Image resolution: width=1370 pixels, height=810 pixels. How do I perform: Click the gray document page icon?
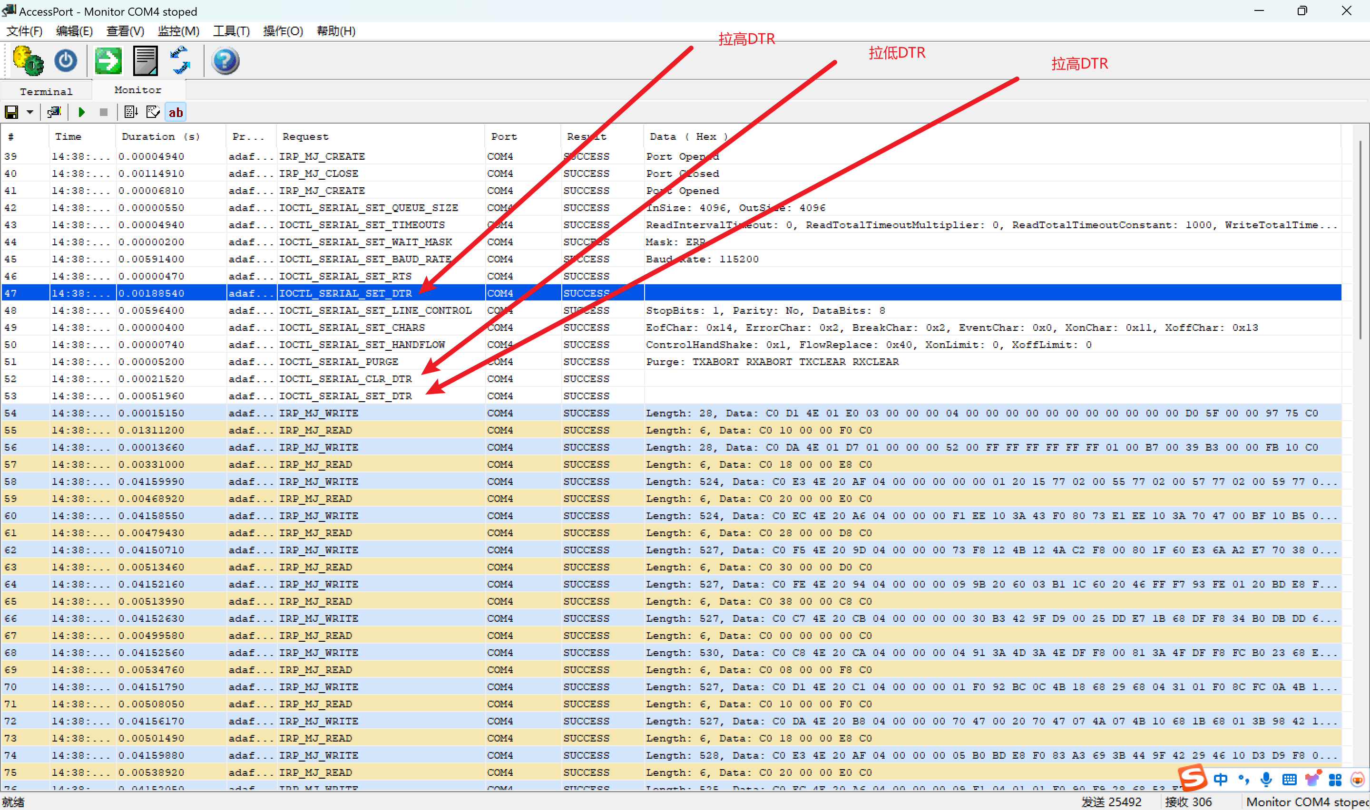coord(145,60)
